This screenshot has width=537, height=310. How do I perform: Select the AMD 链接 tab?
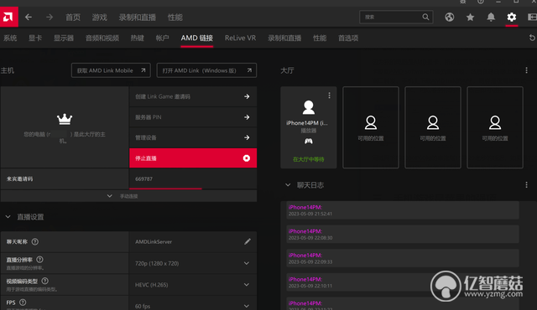(197, 38)
